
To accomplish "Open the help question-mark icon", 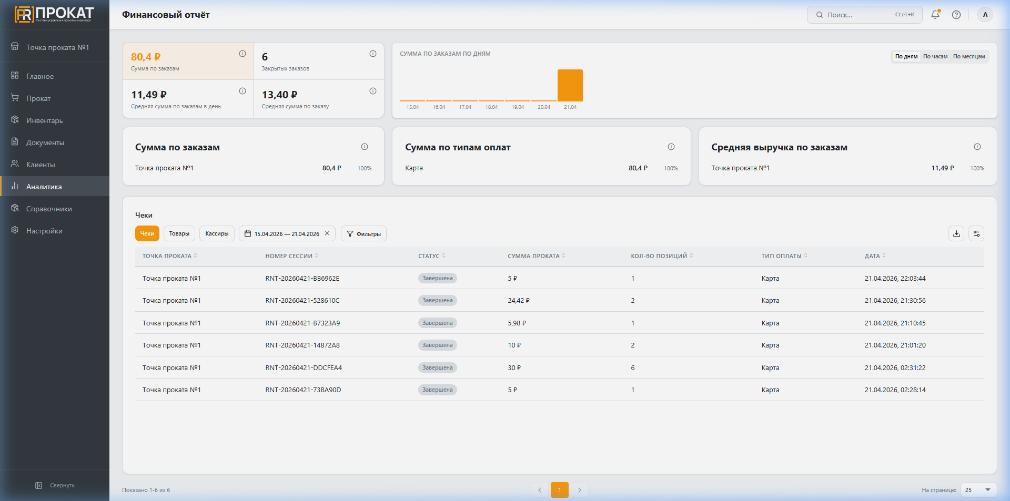I will pos(956,15).
